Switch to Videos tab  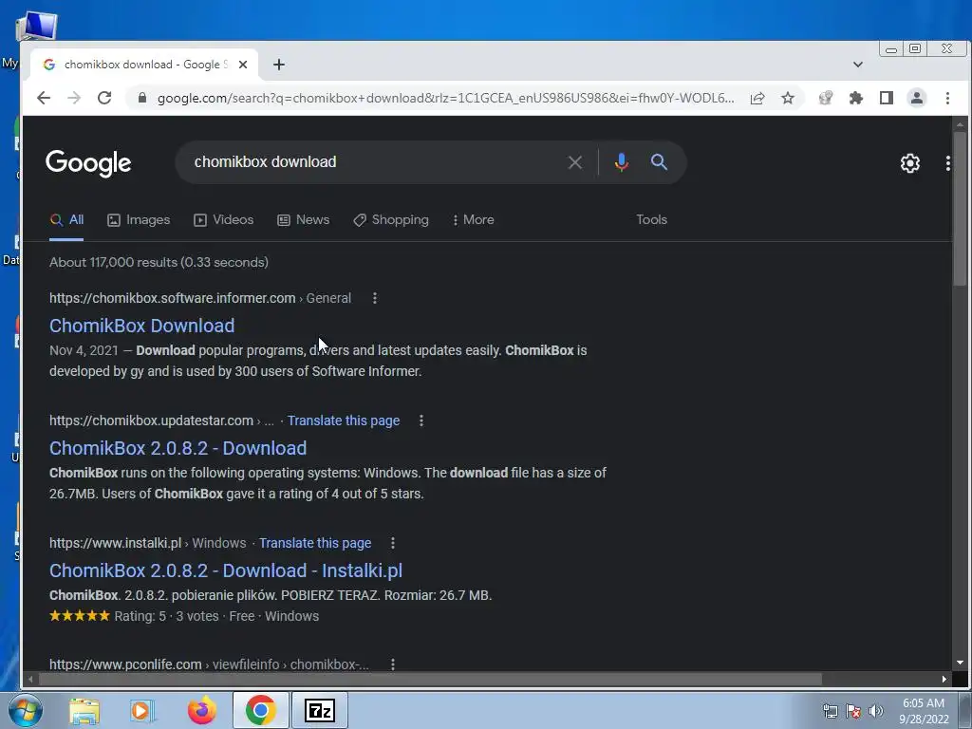point(224,219)
